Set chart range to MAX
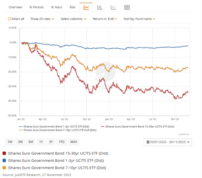The image size is (202, 178). (x=74, y=142)
